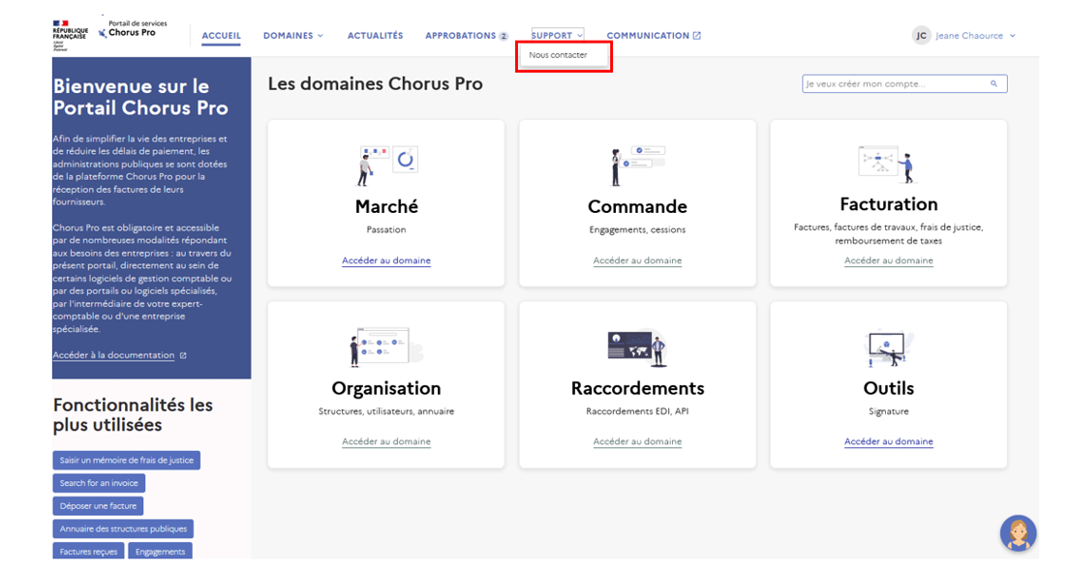Open the Approbations menu item
The width and height of the screenshot is (1070, 574).
click(x=461, y=36)
